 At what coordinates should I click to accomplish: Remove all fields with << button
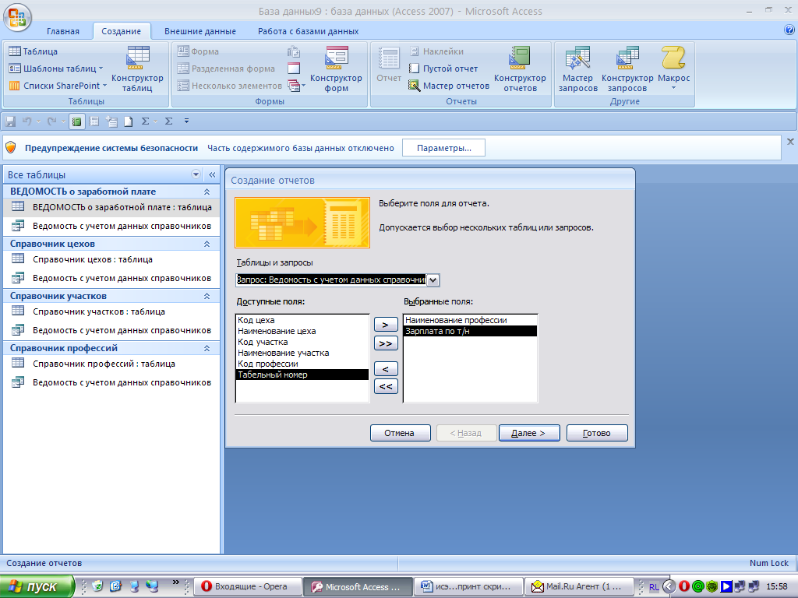[x=386, y=386]
